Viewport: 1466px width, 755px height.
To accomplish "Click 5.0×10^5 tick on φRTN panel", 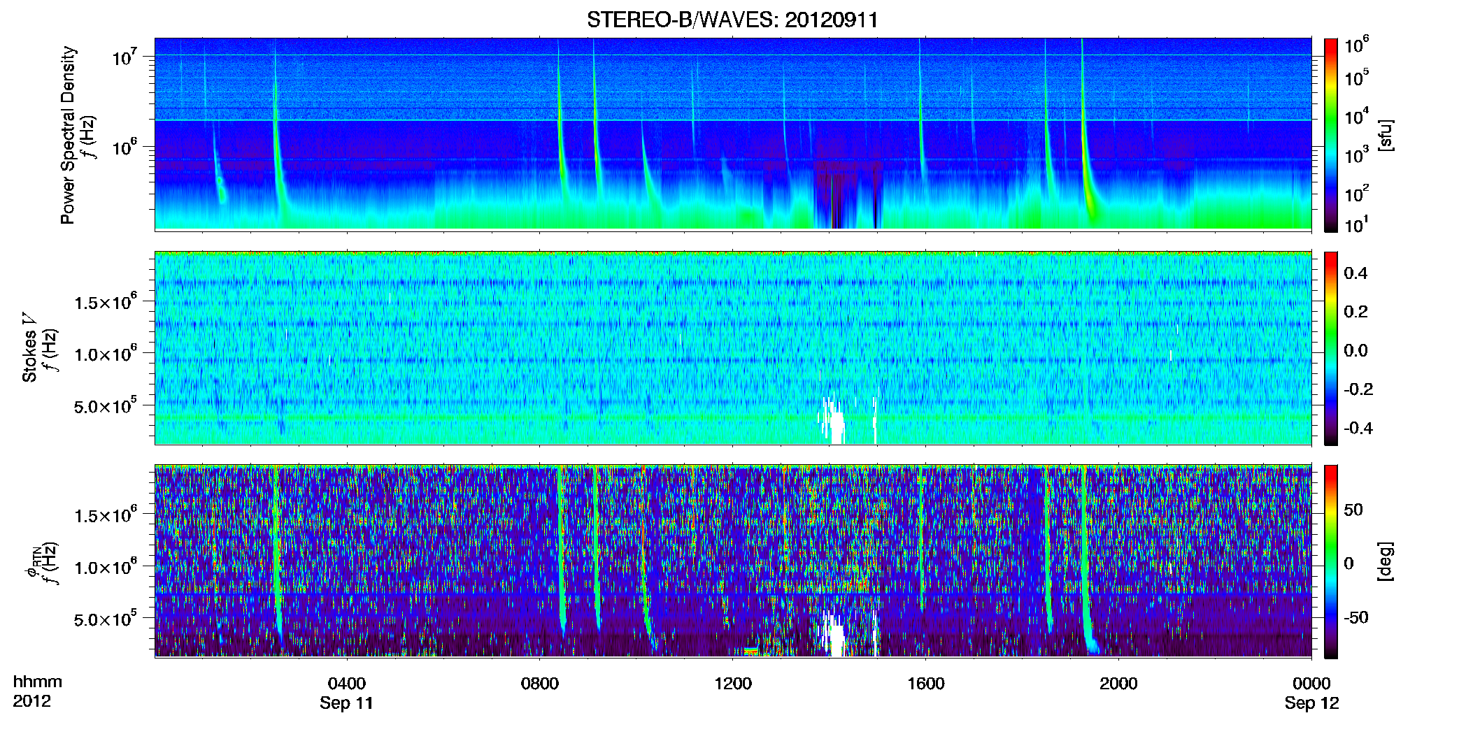I will tap(106, 619).
